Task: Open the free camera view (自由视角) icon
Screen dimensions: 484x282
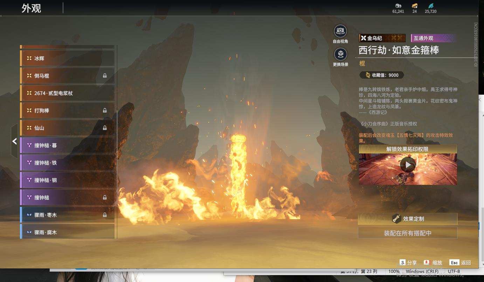Action: point(340,31)
